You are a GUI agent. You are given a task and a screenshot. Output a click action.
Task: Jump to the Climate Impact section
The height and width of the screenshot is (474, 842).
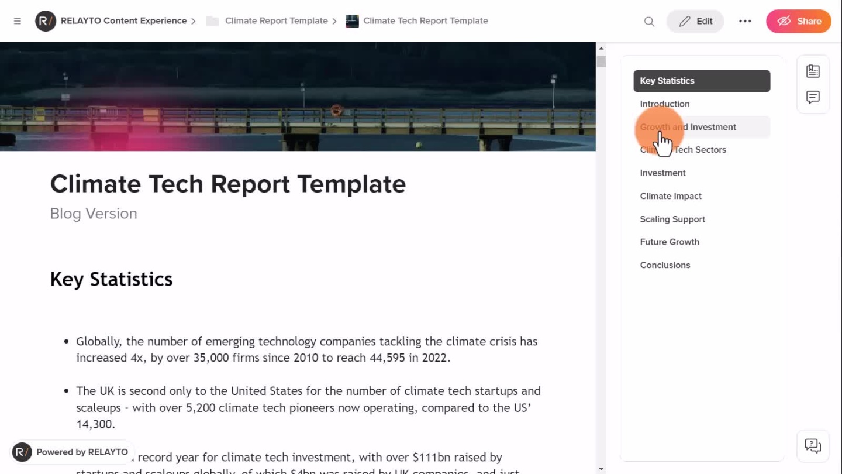point(671,196)
